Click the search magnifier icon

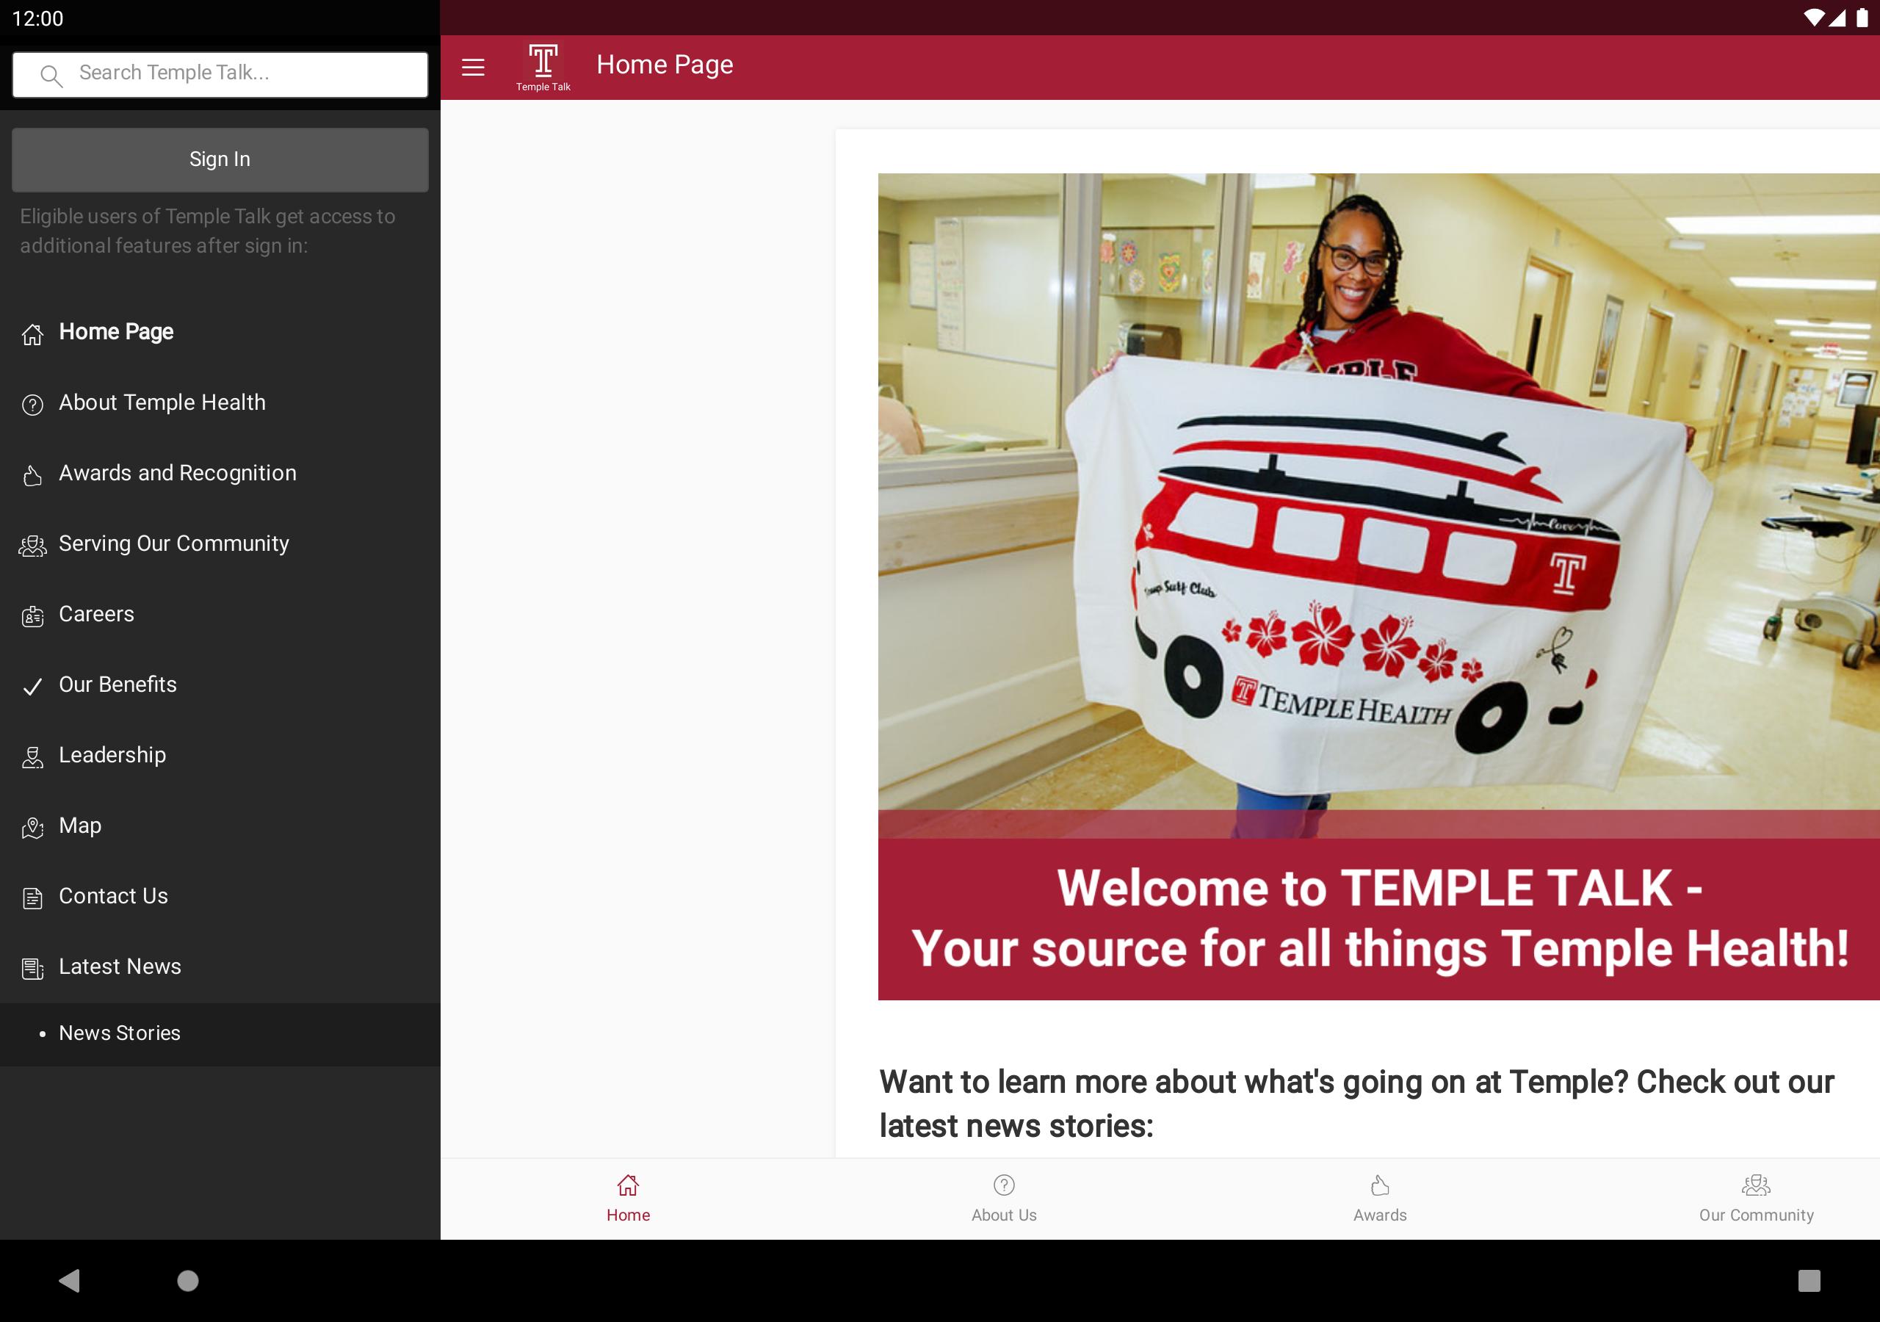(x=51, y=76)
